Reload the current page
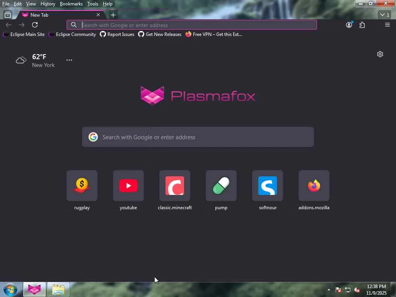The width and height of the screenshot is (396, 297). point(35,25)
